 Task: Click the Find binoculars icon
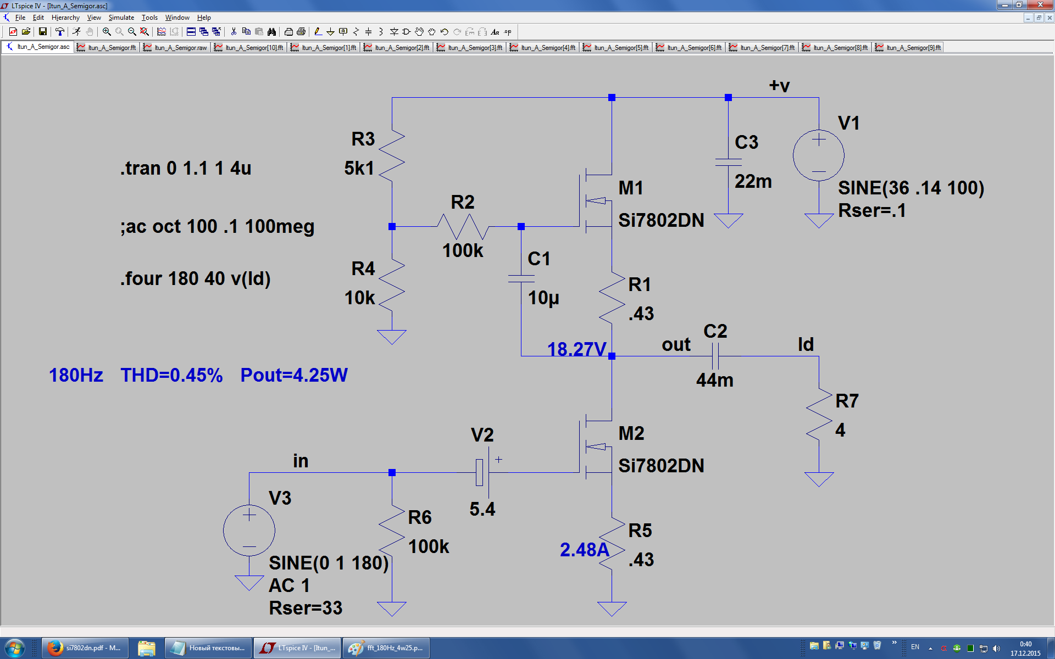point(271,32)
